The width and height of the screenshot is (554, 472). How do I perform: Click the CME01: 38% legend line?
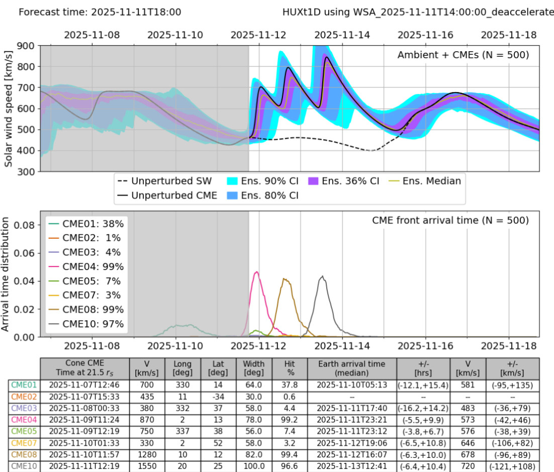point(54,224)
